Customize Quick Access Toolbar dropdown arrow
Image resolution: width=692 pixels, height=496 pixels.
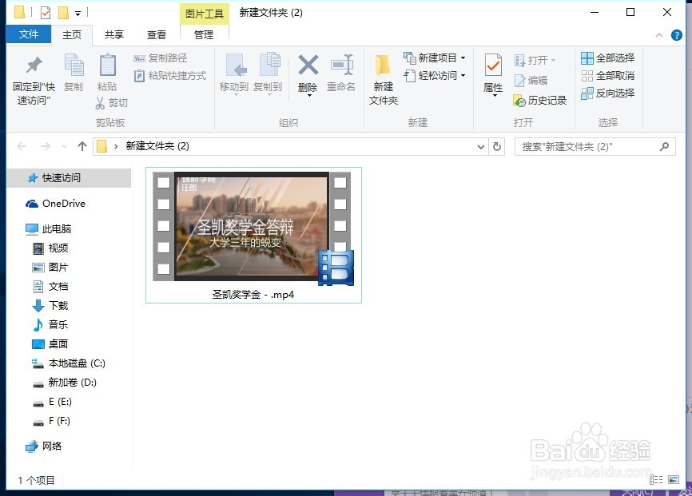coord(78,14)
